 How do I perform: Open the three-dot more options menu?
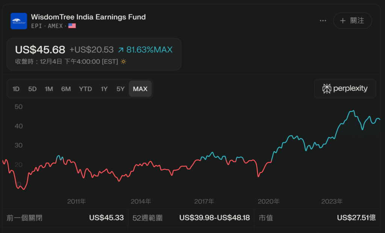323,21
